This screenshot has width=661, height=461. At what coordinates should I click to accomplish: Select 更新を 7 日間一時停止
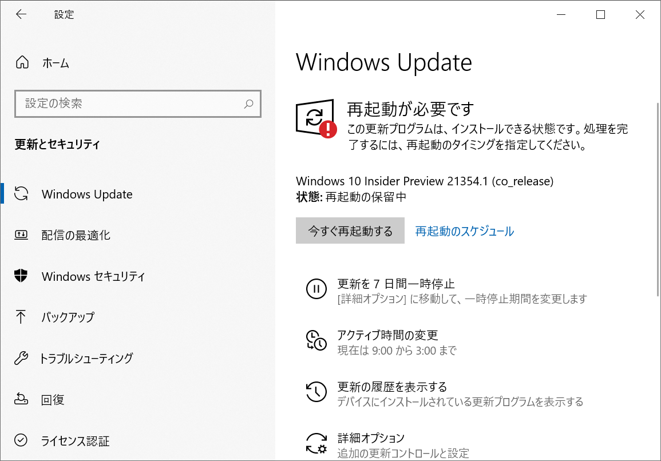click(396, 284)
